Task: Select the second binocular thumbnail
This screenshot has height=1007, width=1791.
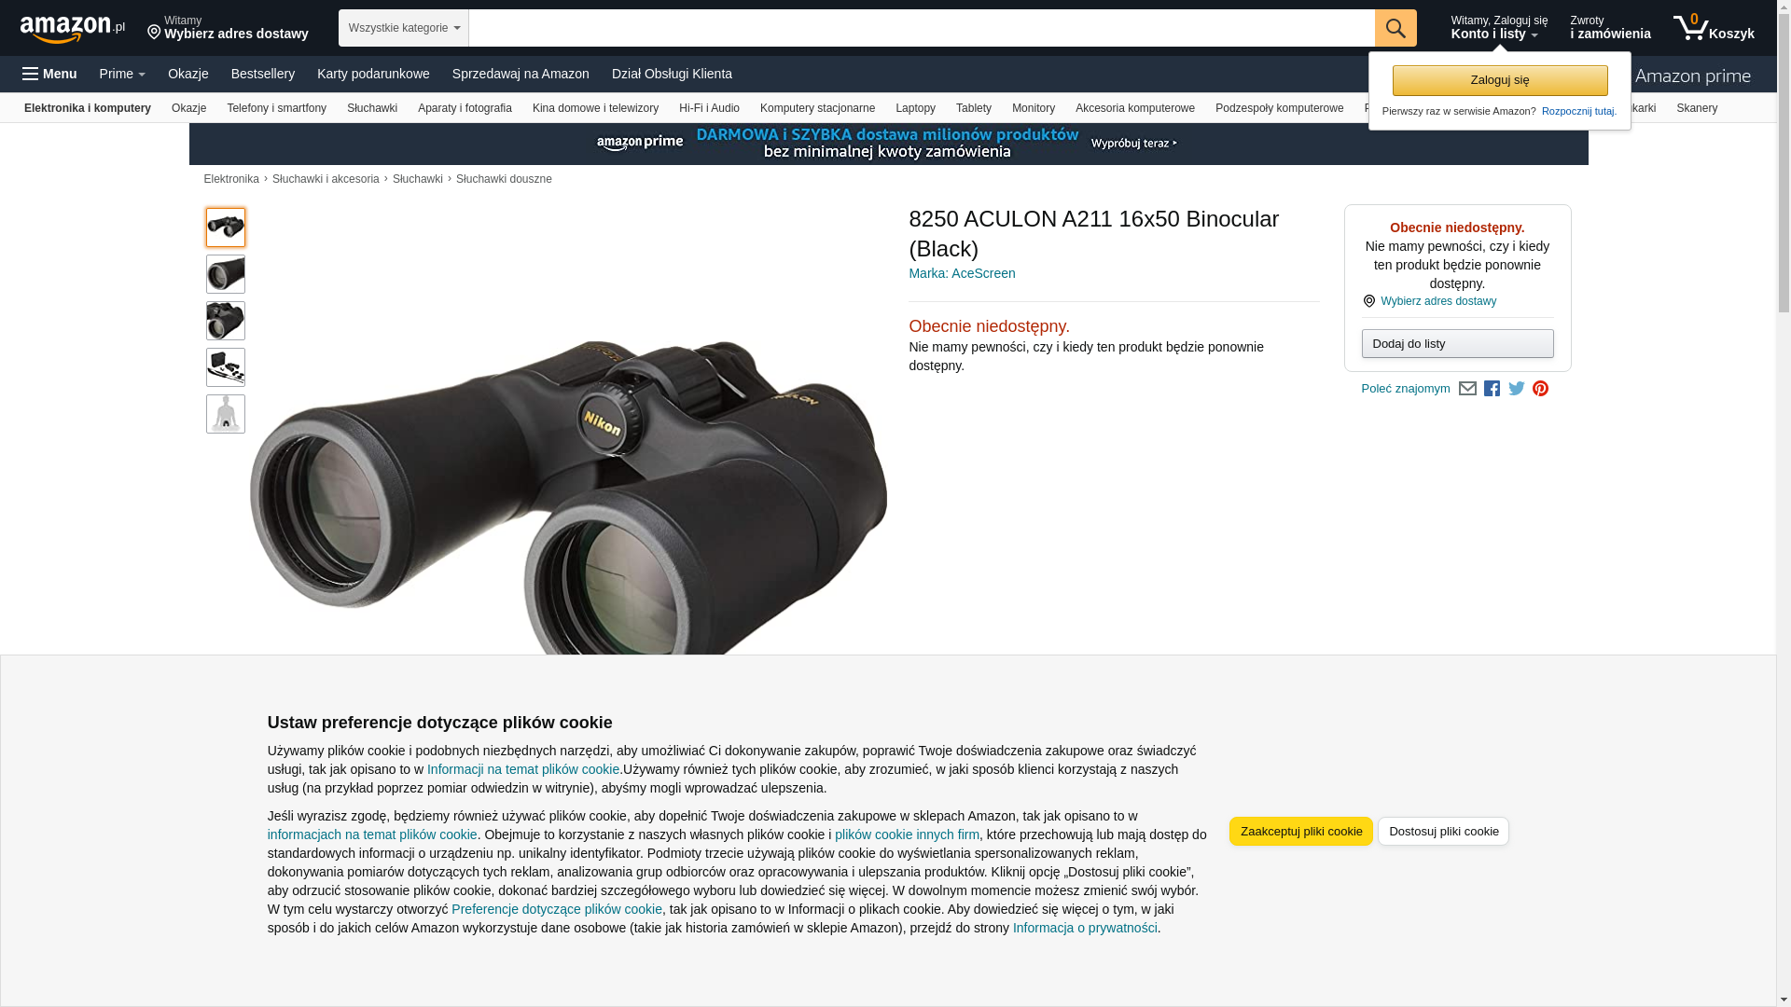Action: click(226, 274)
